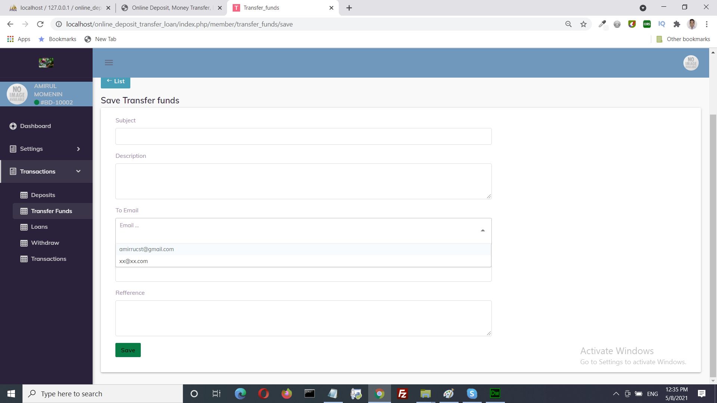This screenshot has width=717, height=403.
Task: Click the user avatar in top-right header
Action: click(690, 63)
